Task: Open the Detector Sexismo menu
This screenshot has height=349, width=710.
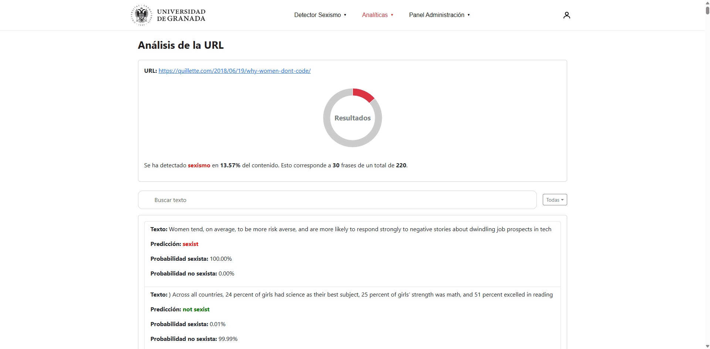Action: tap(320, 15)
